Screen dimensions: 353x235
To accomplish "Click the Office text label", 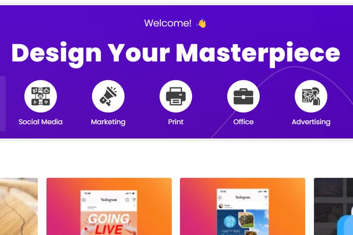I will [x=243, y=122].
